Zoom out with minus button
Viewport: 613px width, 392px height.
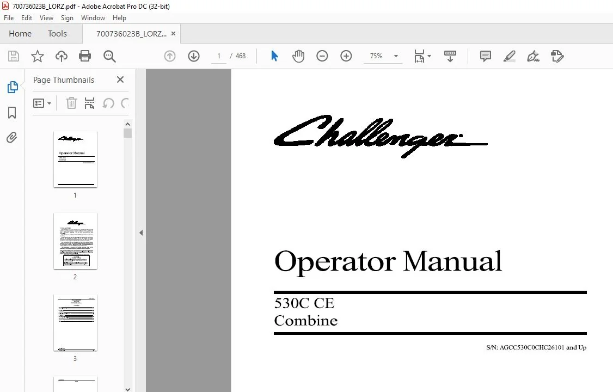322,56
